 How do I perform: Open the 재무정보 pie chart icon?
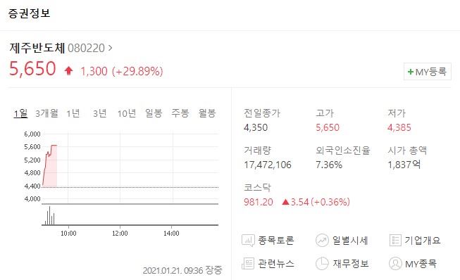tap(322, 263)
